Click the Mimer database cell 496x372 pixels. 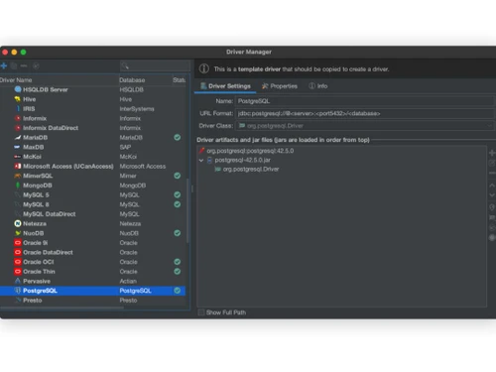(x=128, y=176)
